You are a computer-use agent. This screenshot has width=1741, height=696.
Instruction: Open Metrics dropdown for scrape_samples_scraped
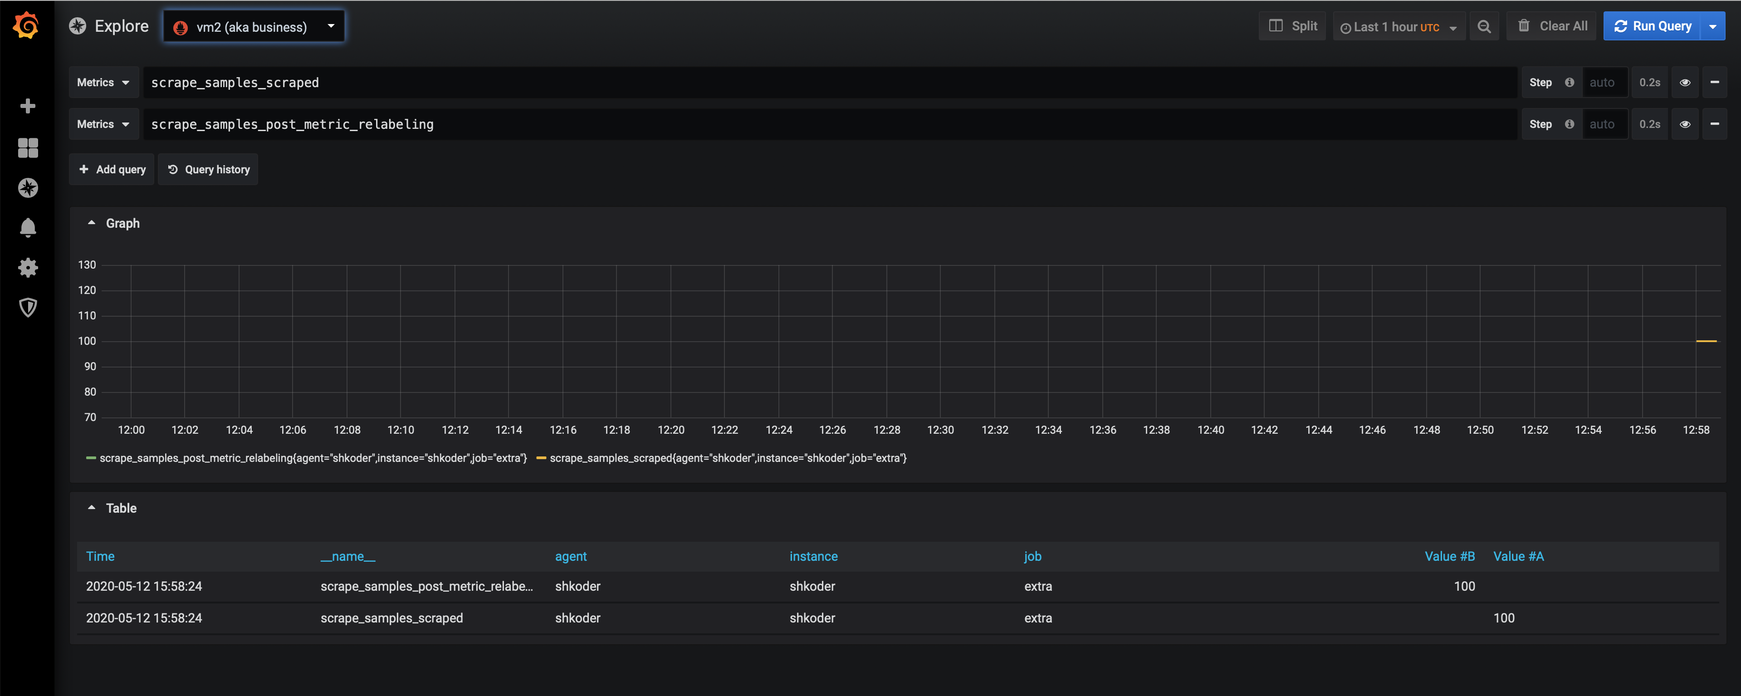(x=103, y=83)
